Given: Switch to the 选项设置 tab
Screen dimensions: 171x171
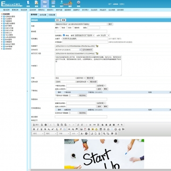Looking at the screenshot, I should (x=43, y=15).
